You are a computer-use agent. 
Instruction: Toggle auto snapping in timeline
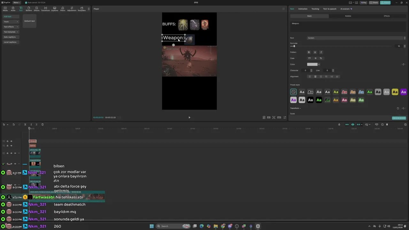pyautogui.click(x=353, y=125)
